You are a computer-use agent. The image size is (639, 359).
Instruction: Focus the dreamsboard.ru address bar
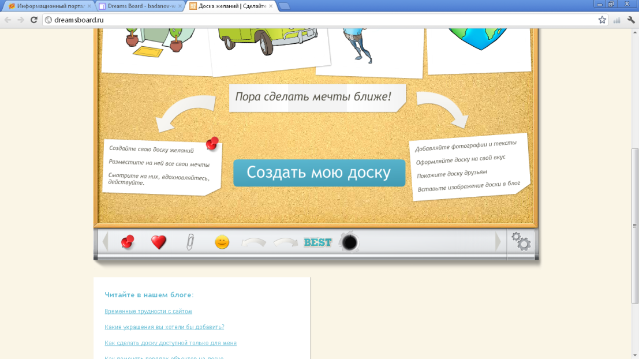[x=325, y=20]
